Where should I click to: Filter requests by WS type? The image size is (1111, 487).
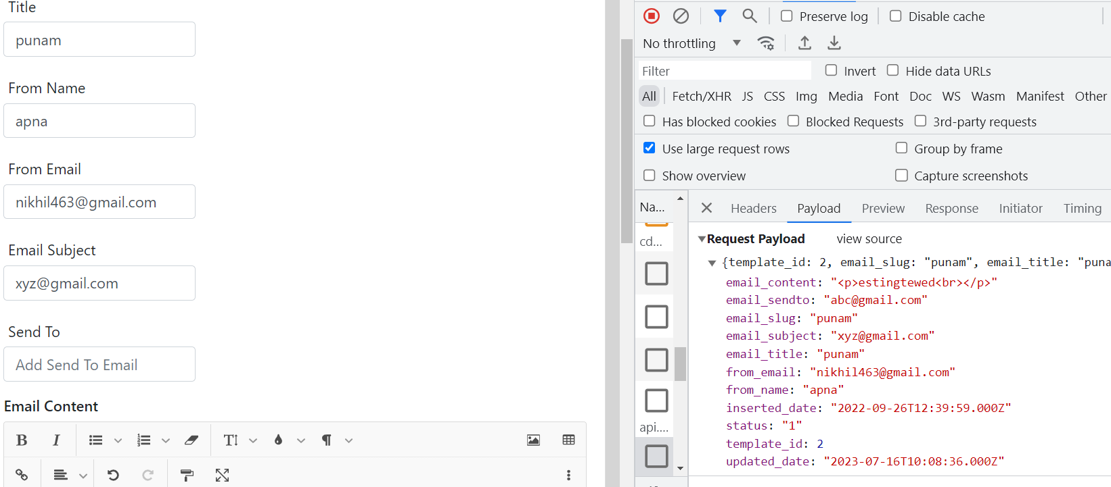951,97
